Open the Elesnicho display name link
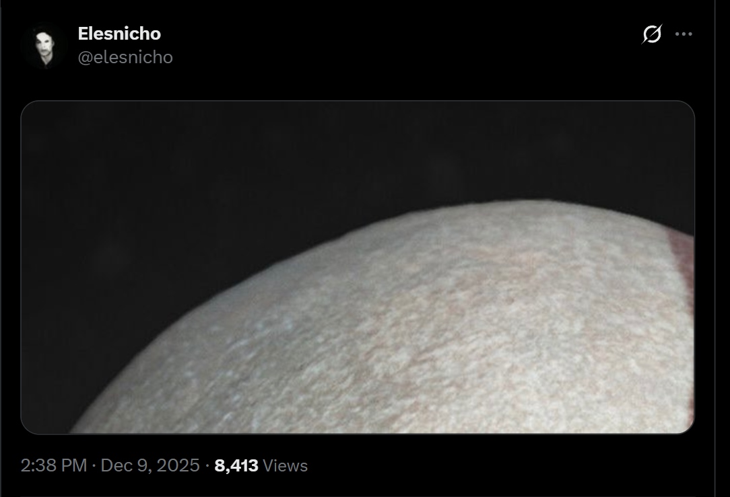Screen dimensions: 730x497 [x=119, y=34]
